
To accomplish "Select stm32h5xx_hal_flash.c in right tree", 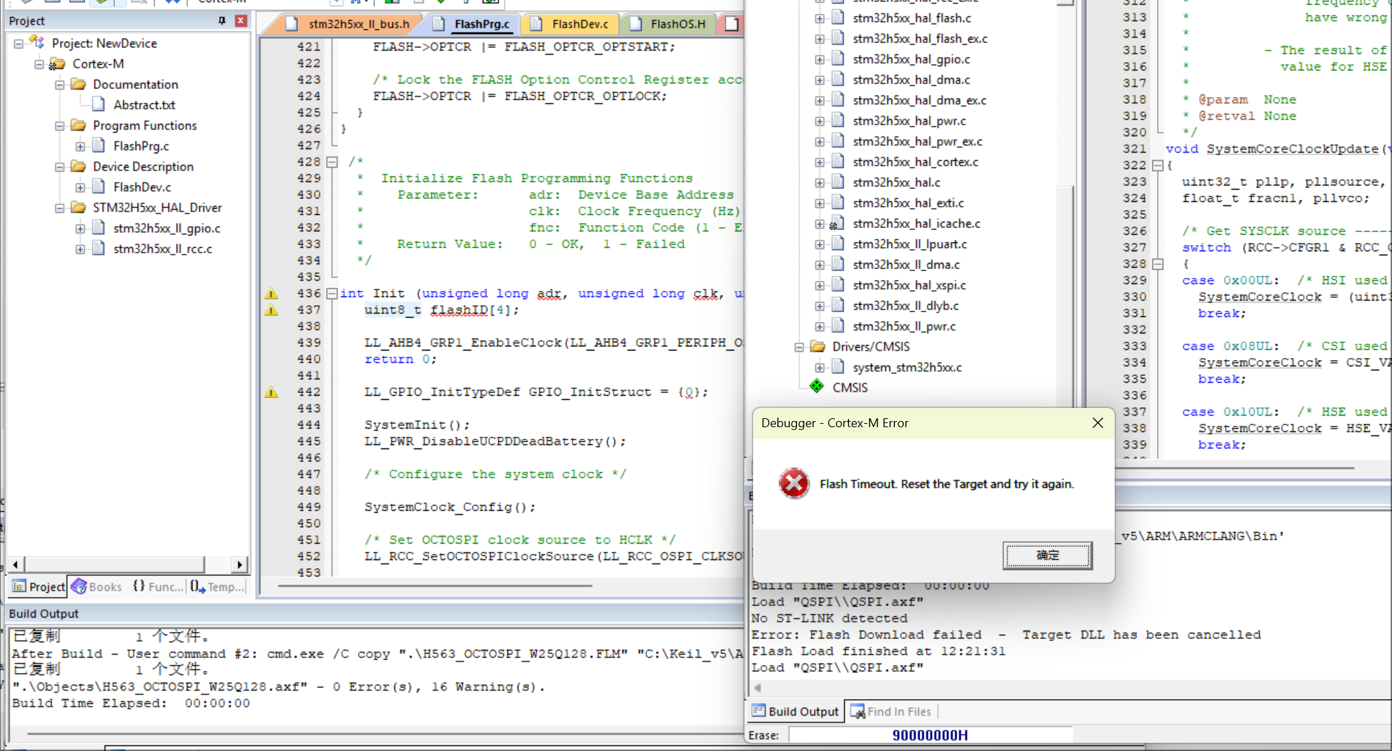I will [911, 18].
